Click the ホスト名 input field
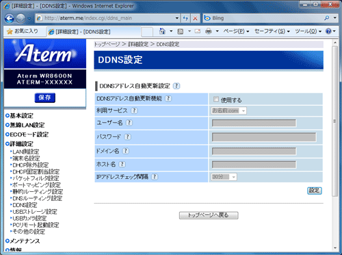The image size is (342, 255). coord(254,165)
